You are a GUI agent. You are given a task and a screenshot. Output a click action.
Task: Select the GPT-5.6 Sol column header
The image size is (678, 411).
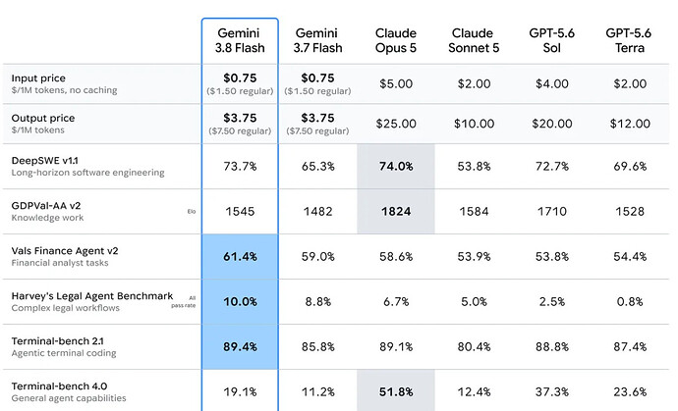[552, 40]
